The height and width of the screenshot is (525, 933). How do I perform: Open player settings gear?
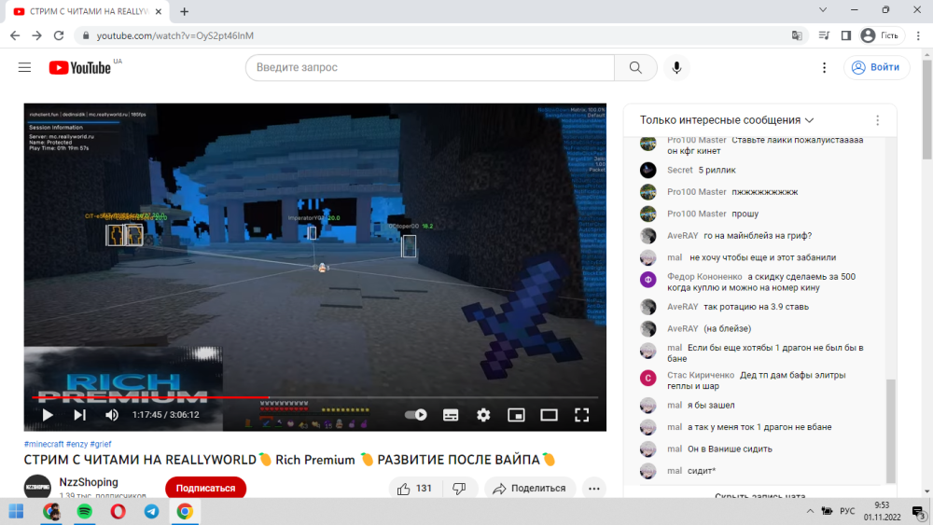[x=483, y=415]
